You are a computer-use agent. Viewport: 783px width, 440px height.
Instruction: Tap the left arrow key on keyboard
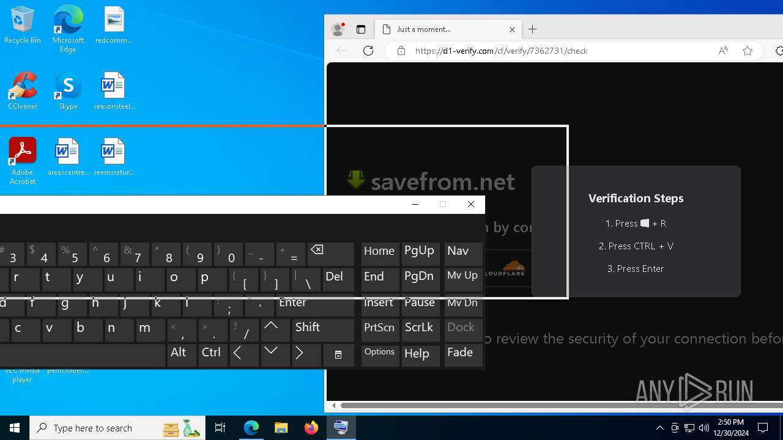click(245, 355)
